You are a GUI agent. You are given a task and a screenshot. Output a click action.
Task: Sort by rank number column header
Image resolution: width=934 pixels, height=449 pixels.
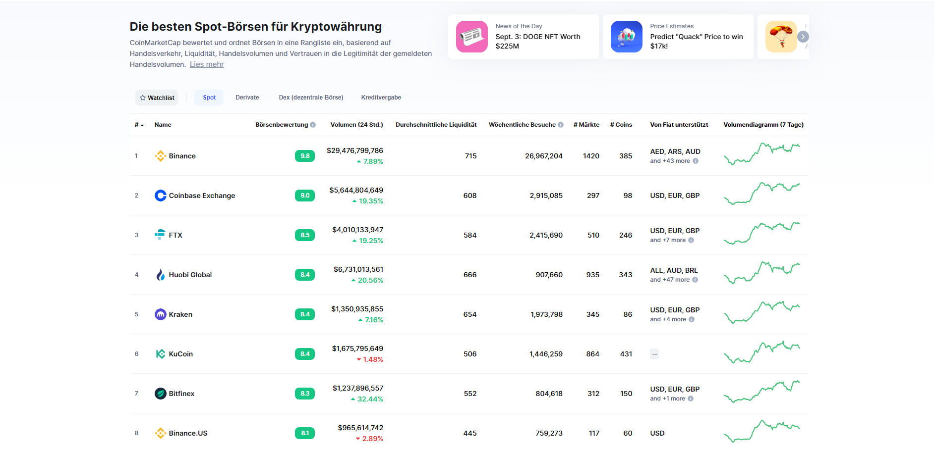pyautogui.click(x=139, y=125)
